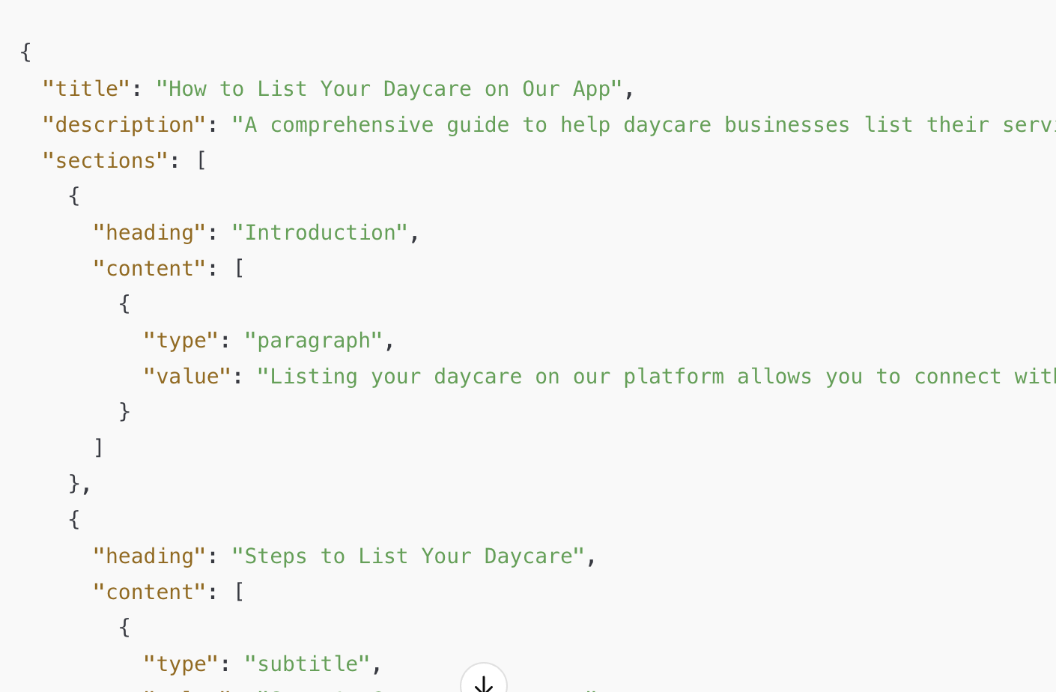The image size is (1056, 692).
Task: Click the "A comprehensive guide" description value
Action: [643, 124]
